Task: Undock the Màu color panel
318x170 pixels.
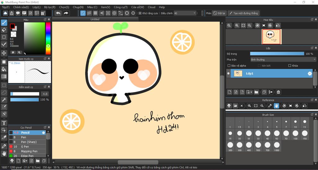Action: (x=45, y=20)
